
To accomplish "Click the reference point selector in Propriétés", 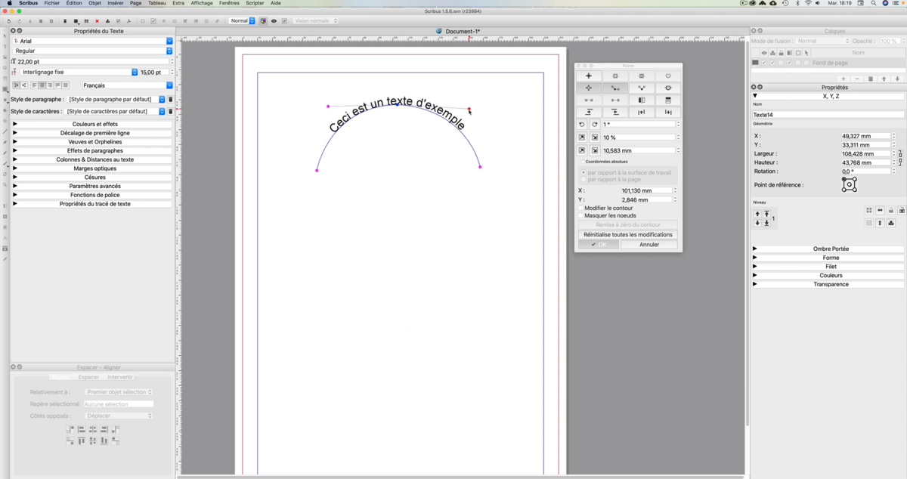I will click(x=850, y=184).
